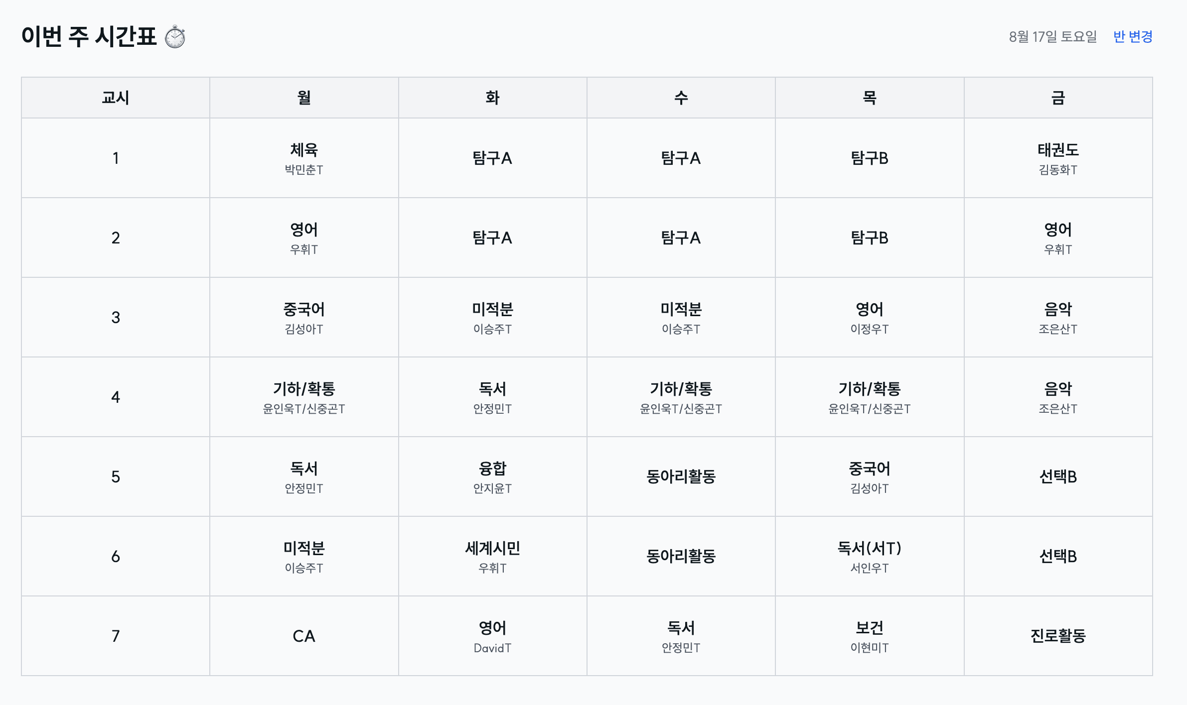
Task: Click the 독서(서T) 서인우T class cell
Action: pyautogui.click(x=870, y=556)
